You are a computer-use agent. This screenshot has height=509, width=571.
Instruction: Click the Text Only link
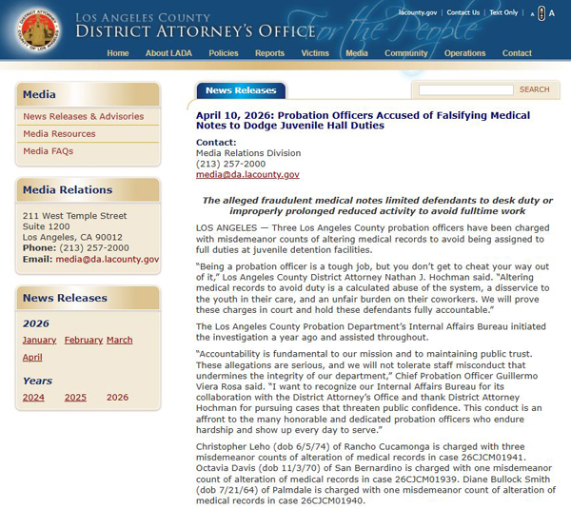pyautogui.click(x=503, y=13)
